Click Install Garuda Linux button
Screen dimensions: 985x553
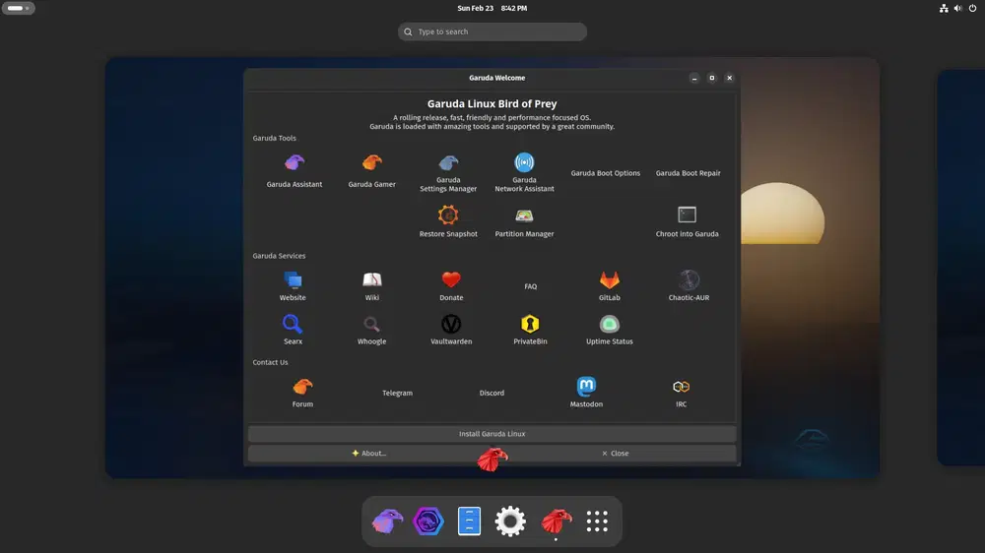click(x=492, y=434)
